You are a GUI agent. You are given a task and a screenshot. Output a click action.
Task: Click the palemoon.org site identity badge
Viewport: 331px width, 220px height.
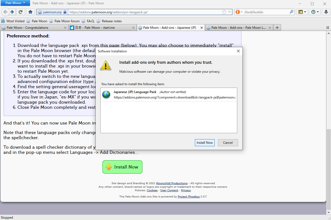pyautogui.click(x=52, y=12)
